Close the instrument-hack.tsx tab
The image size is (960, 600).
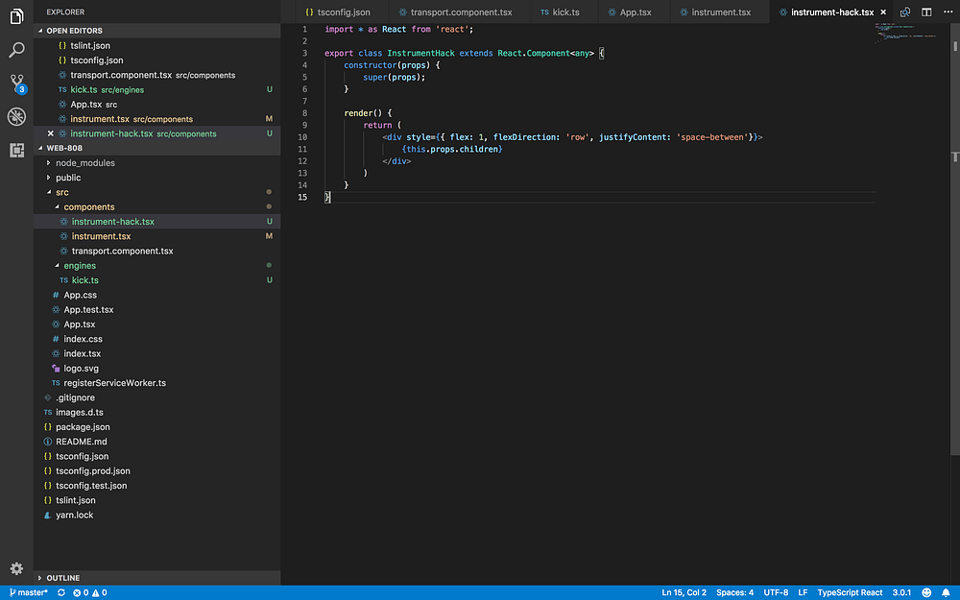click(883, 12)
